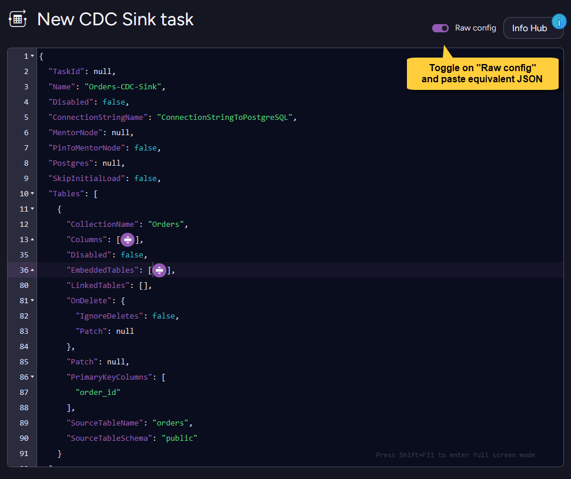Collapse PrimaryKeyColumns array on line 86
The height and width of the screenshot is (479, 571).
[x=32, y=377]
